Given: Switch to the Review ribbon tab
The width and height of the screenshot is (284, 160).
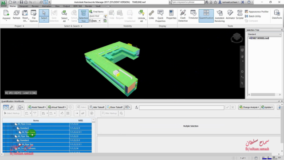Looking at the screenshot, I should pos(35,6).
